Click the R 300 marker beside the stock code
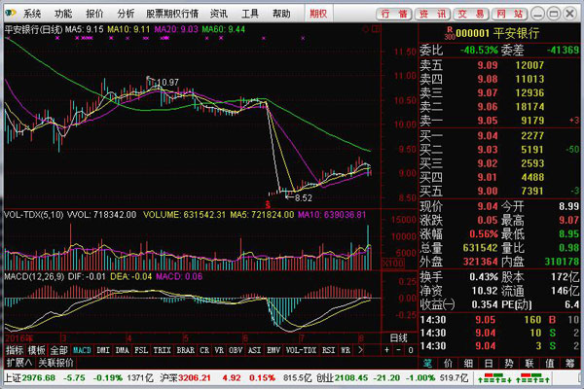584x389 pixels. pyautogui.click(x=450, y=33)
